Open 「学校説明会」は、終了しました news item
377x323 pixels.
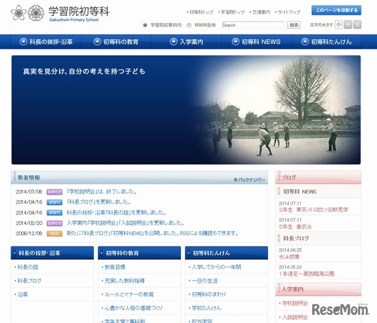[102, 192]
